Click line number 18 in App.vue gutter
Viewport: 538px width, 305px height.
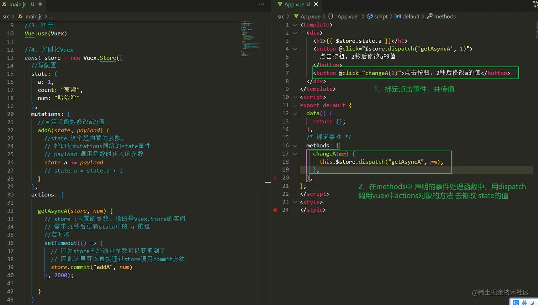pyautogui.click(x=285, y=162)
